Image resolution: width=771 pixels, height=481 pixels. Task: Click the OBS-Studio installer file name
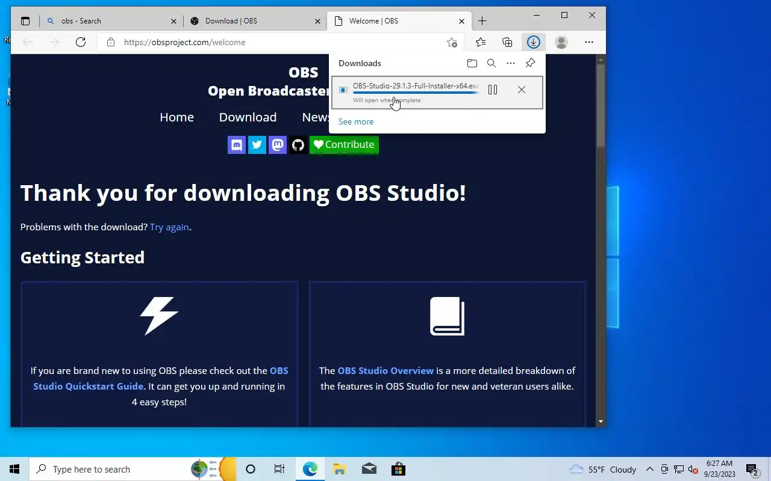pyautogui.click(x=416, y=86)
